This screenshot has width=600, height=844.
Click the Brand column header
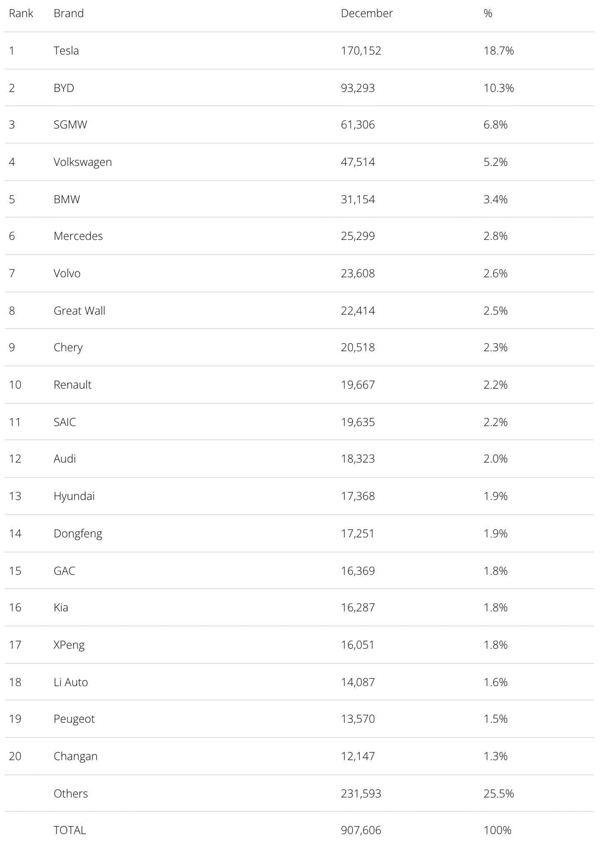click(x=68, y=13)
